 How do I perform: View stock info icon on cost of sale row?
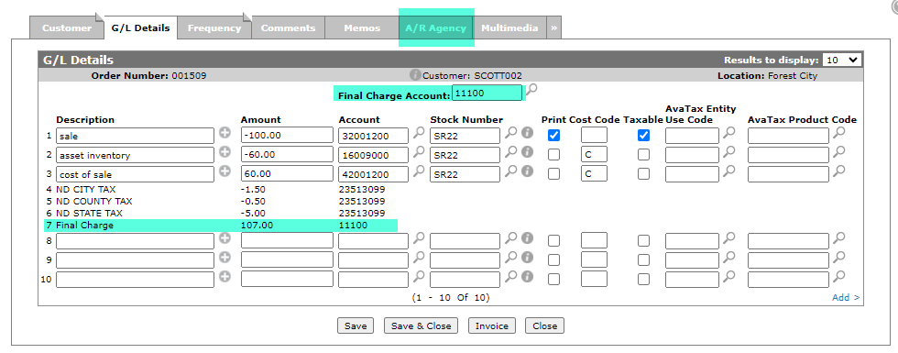click(x=528, y=171)
